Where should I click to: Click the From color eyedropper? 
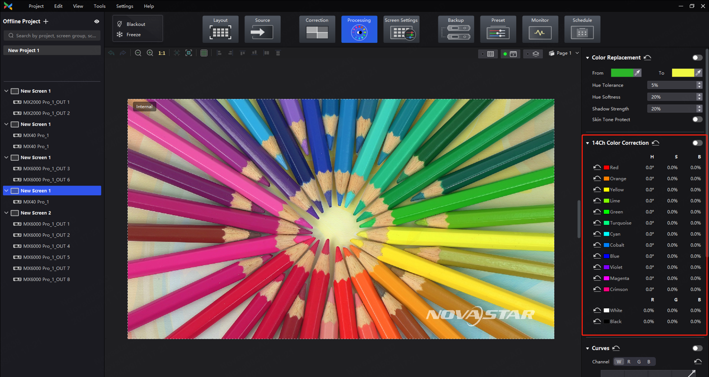(637, 73)
